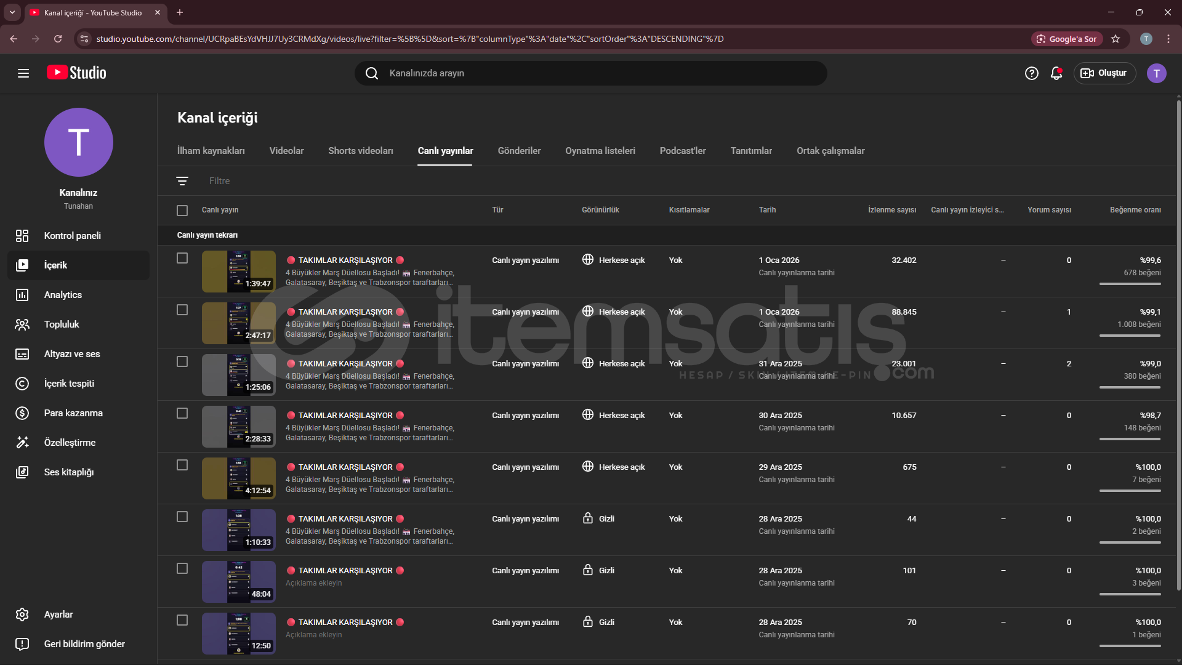Open Ses kitaplığı in sidebar

pyautogui.click(x=68, y=472)
